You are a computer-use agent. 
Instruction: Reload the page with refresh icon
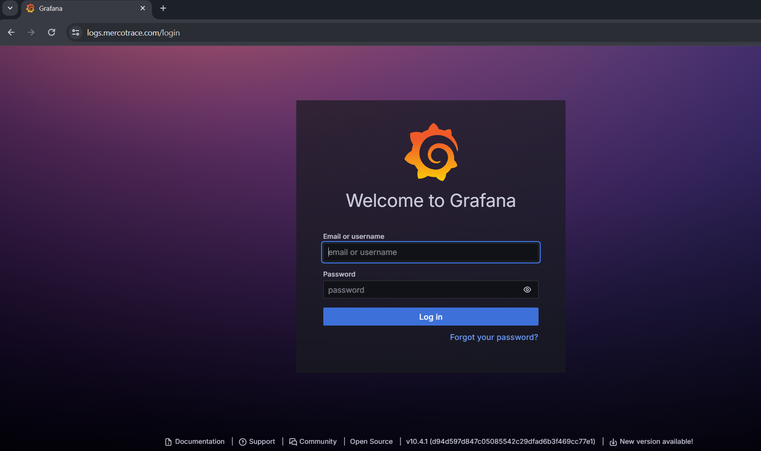(52, 32)
